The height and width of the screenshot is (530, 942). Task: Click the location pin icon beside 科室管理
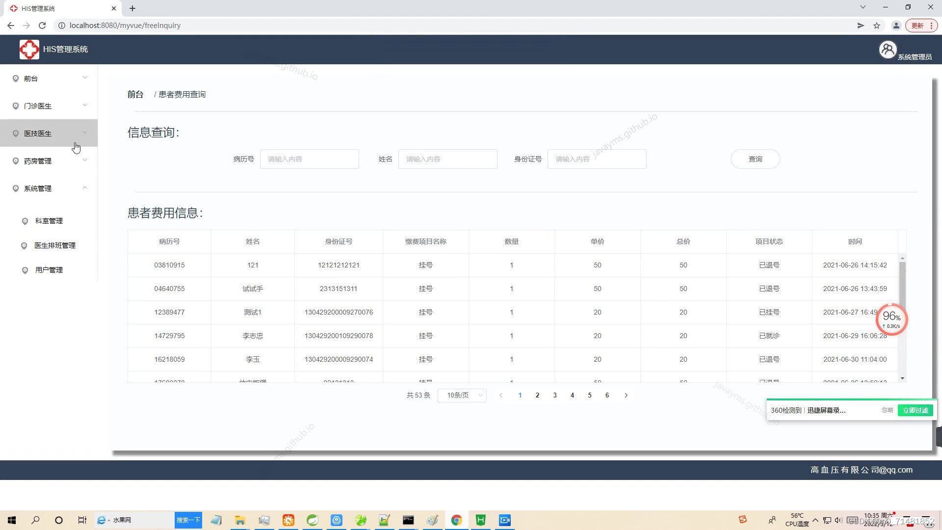point(25,221)
